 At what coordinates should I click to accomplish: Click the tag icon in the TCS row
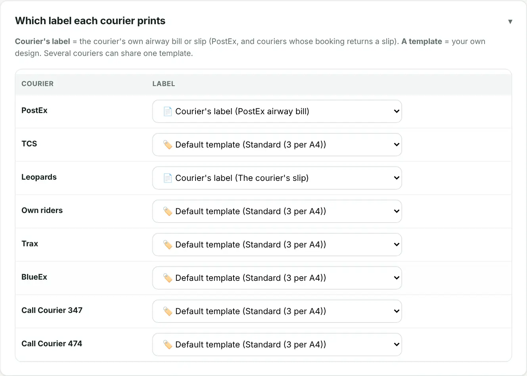(168, 145)
